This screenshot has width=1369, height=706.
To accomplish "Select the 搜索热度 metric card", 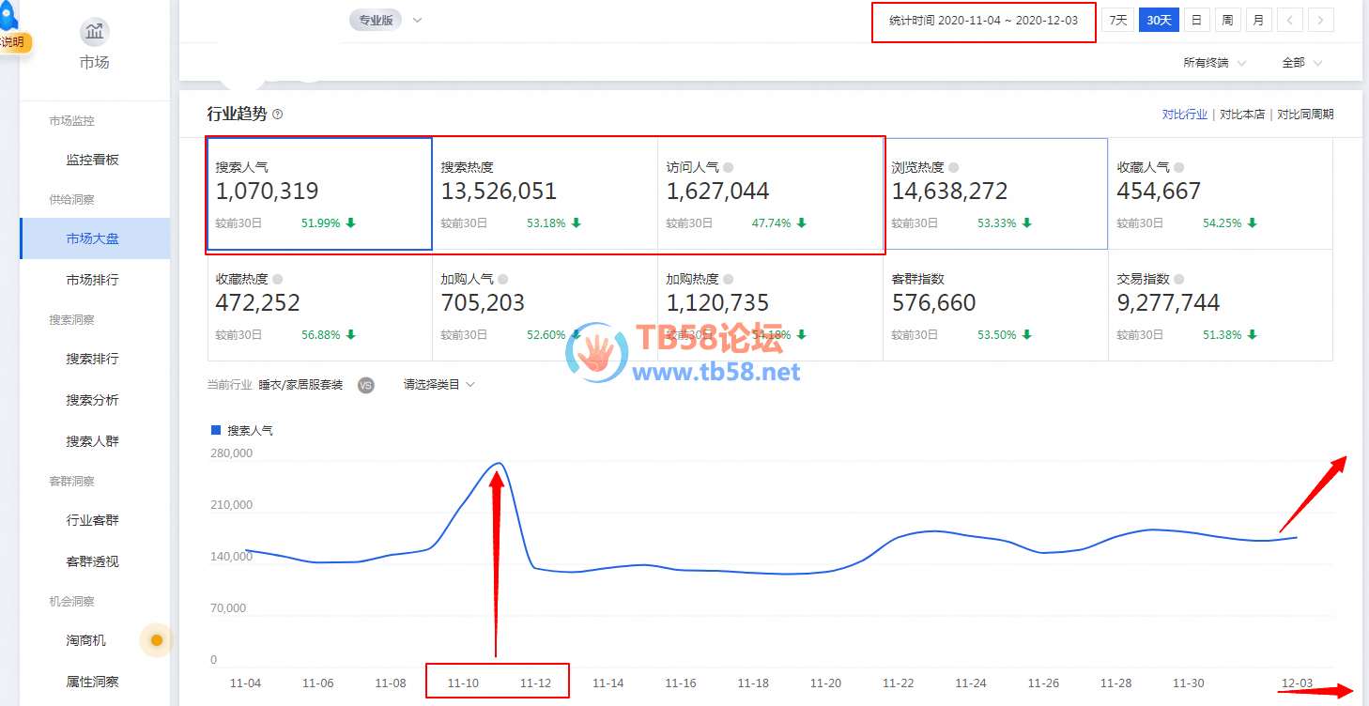I will click(x=545, y=194).
